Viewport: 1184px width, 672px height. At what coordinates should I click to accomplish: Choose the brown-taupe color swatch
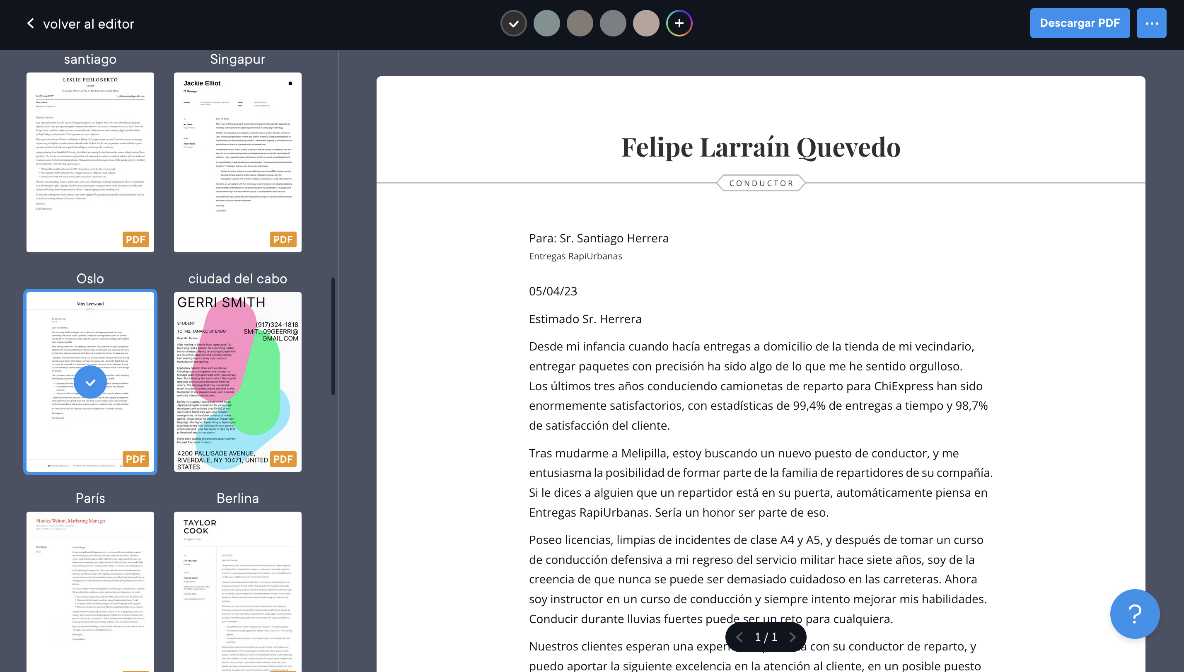(580, 23)
